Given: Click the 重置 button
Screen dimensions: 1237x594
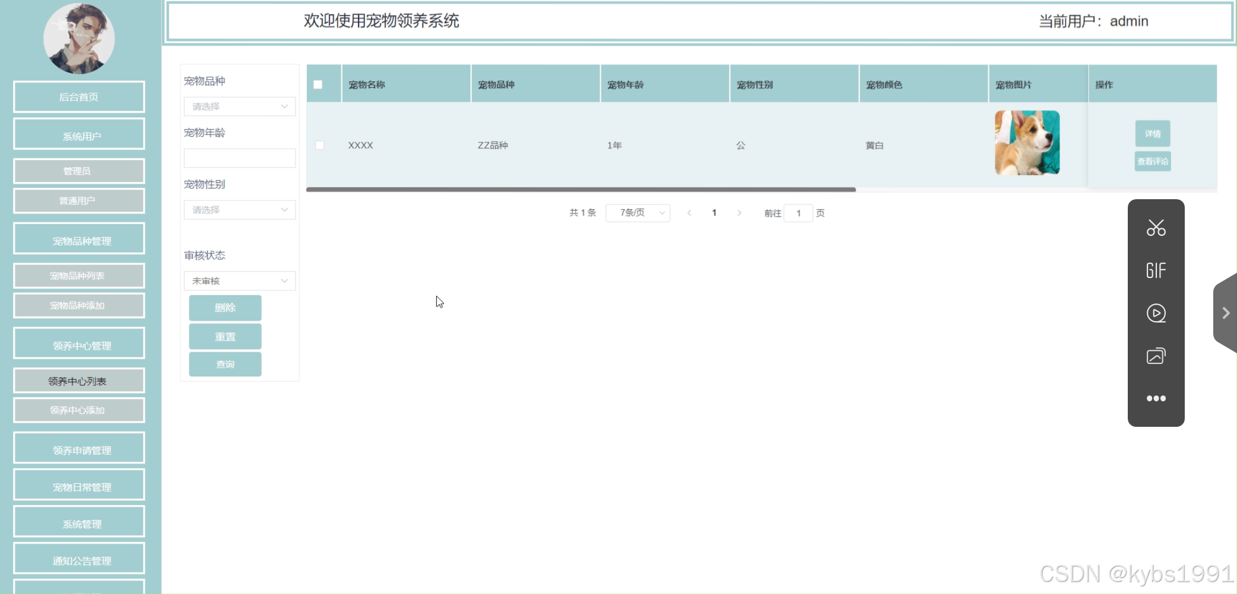Looking at the screenshot, I should tap(225, 337).
